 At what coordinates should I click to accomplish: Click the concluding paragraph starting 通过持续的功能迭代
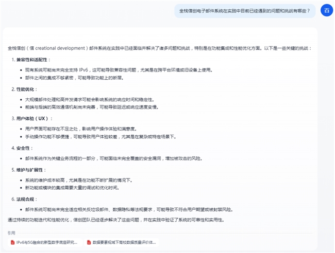pos(116,220)
